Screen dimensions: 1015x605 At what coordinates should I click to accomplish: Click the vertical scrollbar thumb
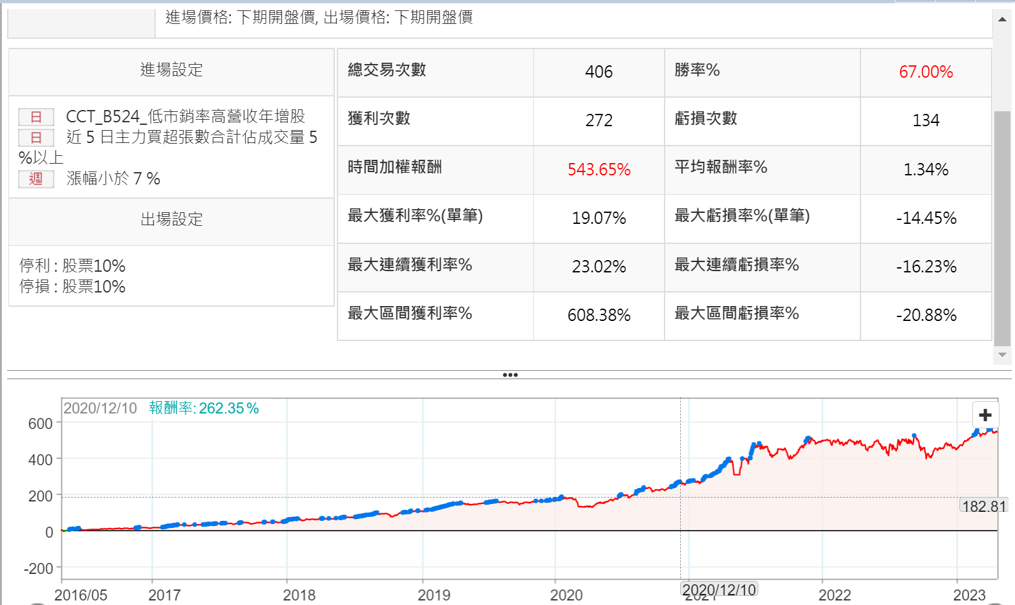coord(1002,226)
